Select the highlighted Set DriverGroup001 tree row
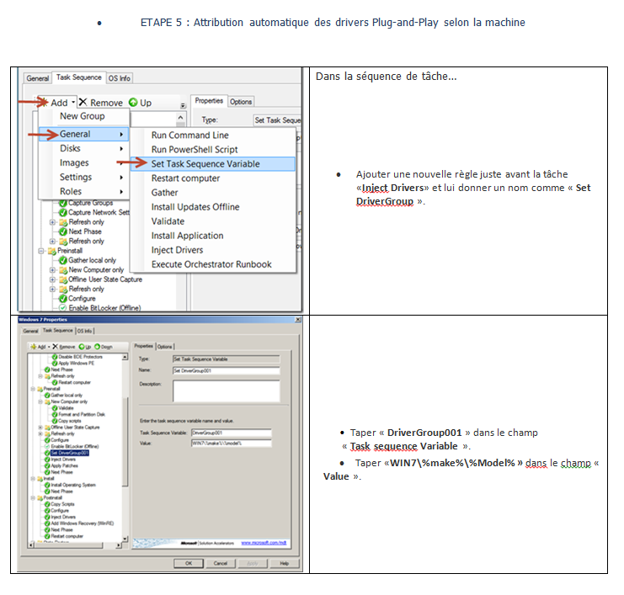This screenshot has height=595, width=624. point(70,453)
